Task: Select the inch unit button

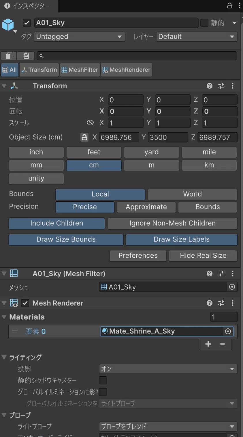Action: [36, 152]
